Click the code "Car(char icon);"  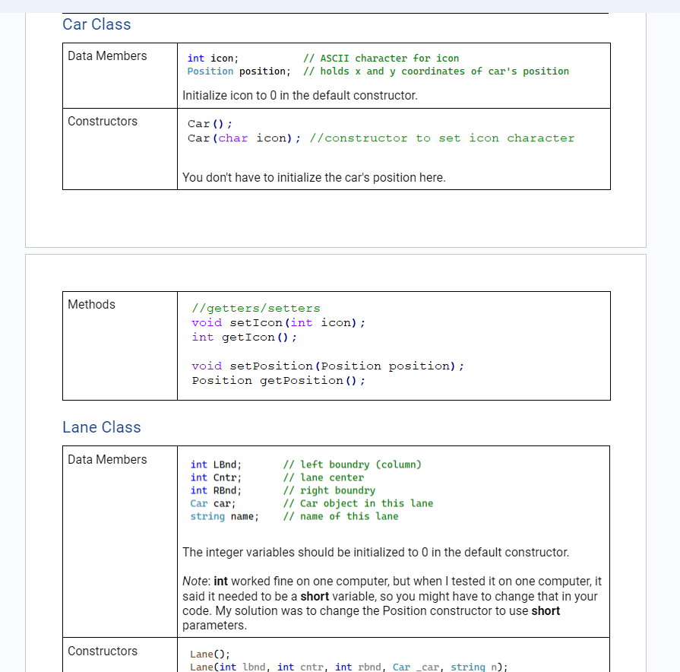coord(244,138)
